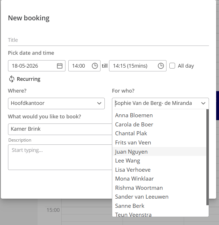Open the end time clock icon
Viewport: 219px width, 225px height.
coord(161,66)
